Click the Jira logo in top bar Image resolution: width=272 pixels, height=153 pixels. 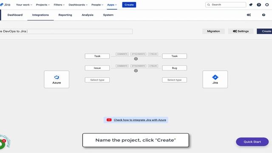pyautogui.click(x=5, y=5)
